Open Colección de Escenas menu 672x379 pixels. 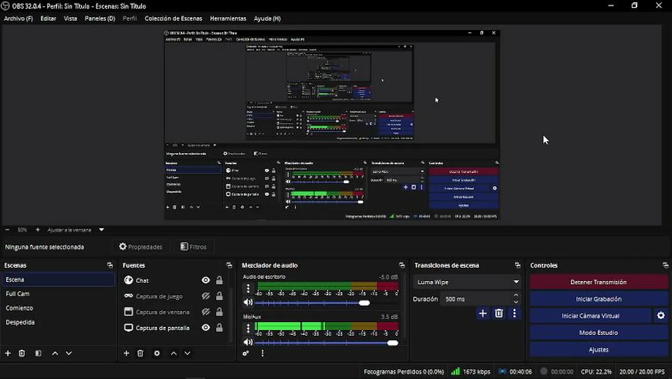[173, 18]
